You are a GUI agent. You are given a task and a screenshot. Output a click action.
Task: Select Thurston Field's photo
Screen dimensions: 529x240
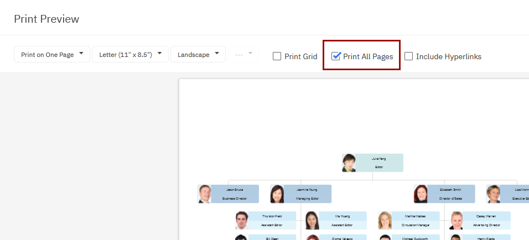click(241, 221)
